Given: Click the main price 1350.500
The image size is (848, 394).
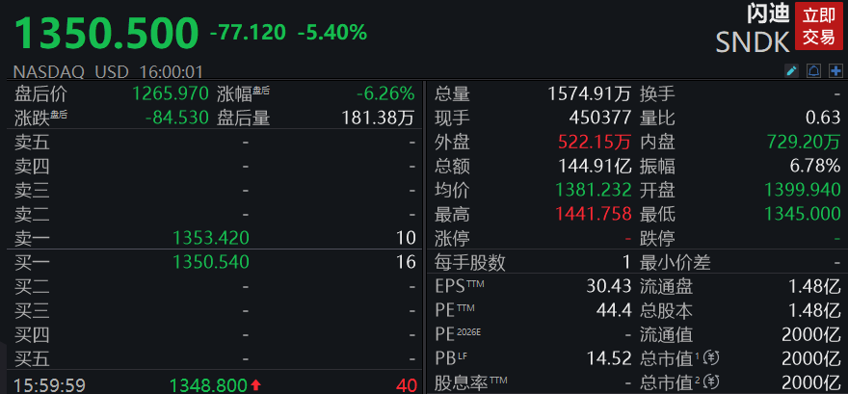Looking at the screenshot, I should tap(107, 34).
